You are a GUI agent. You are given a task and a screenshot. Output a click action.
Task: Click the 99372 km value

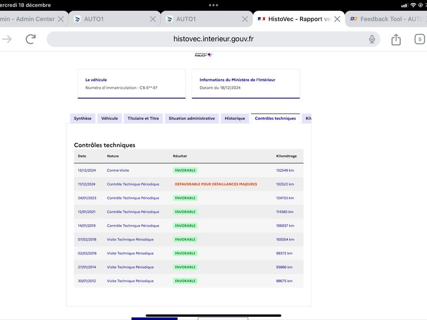point(284,253)
